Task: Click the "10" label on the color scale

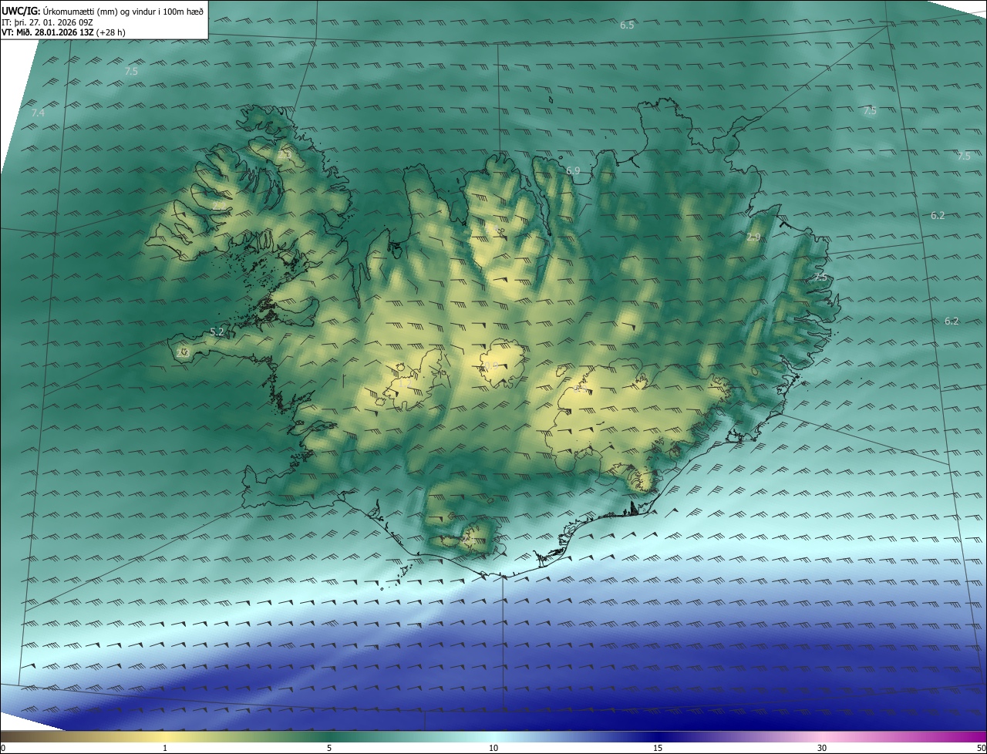Action: click(x=493, y=748)
